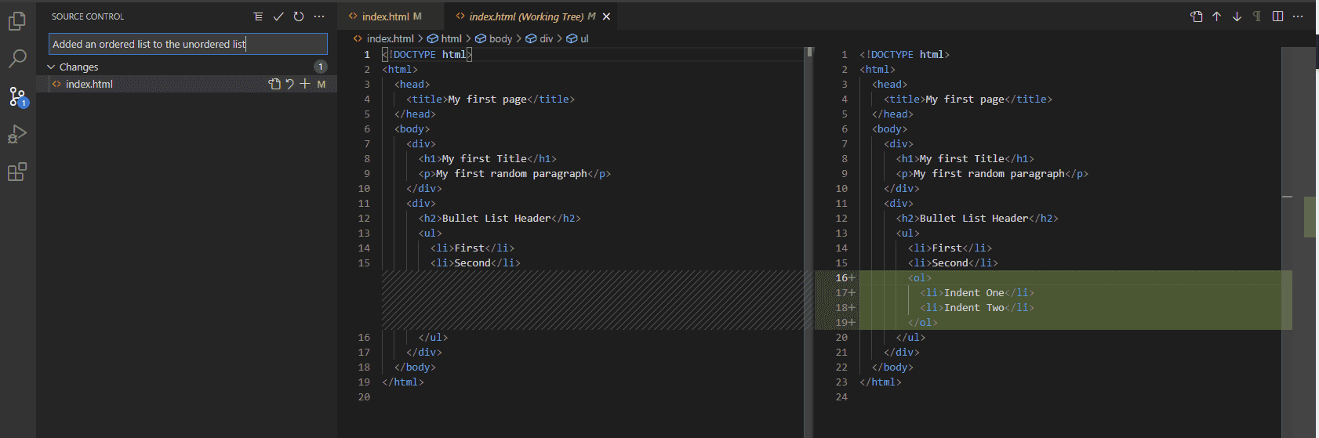Refresh the source control panel

pos(299,16)
